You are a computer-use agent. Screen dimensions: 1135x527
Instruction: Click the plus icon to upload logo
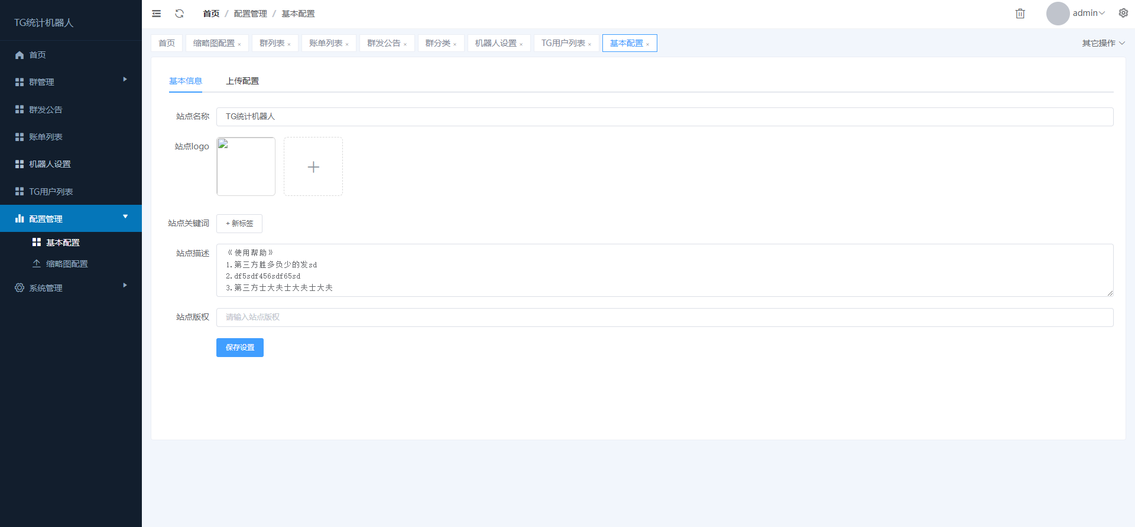(313, 167)
